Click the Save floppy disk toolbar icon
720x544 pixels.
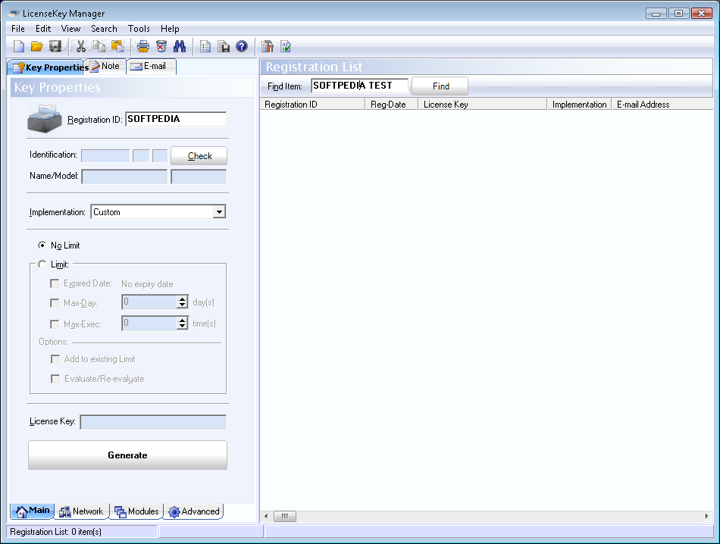pos(55,46)
